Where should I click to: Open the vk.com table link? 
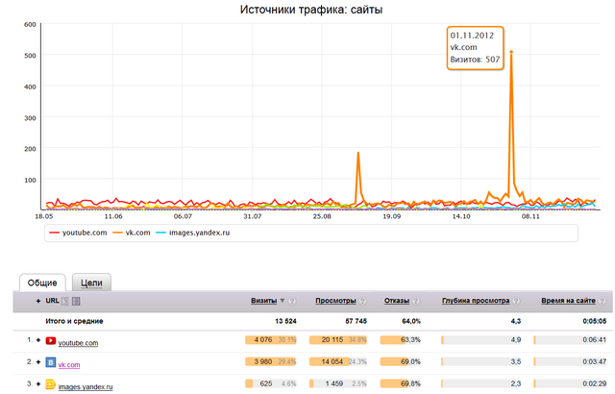(69, 365)
